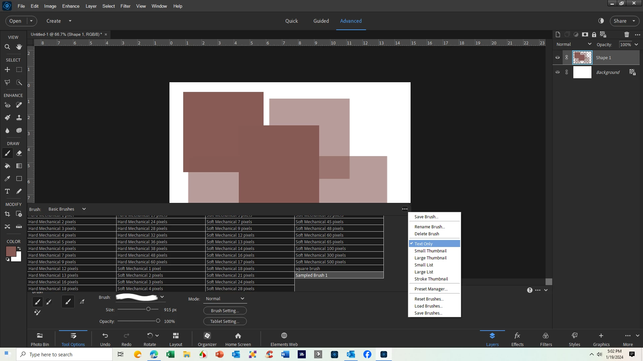Select the Type tool

point(7,191)
